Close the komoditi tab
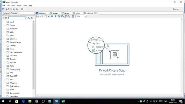 95,13
